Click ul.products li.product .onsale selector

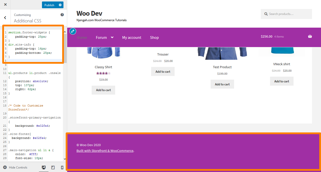34,73
